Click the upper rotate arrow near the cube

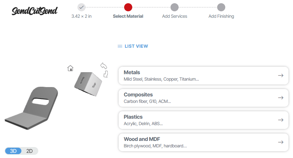point(104,66)
